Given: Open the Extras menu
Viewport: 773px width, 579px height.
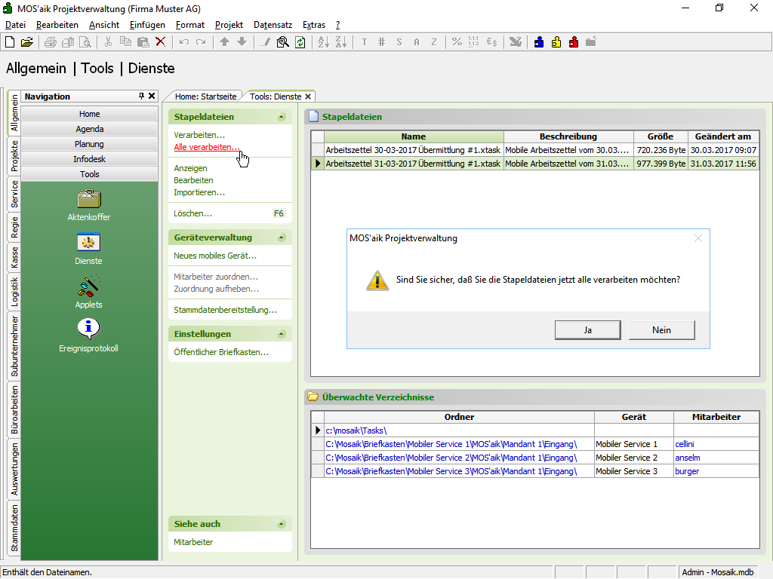Looking at the screenshot, I should pyautogui.click(x=314, y=25).
